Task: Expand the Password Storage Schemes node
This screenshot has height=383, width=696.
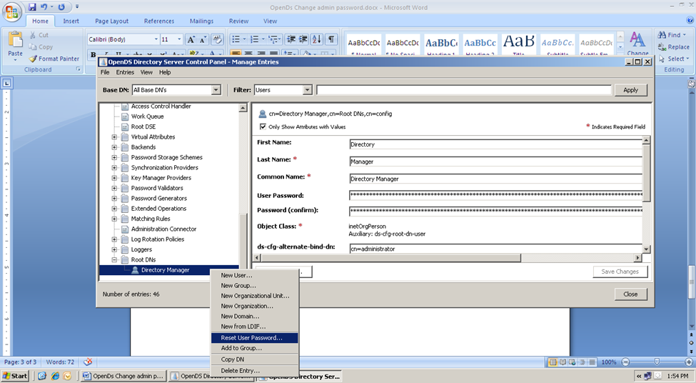Action: click(x=114, y=157)
